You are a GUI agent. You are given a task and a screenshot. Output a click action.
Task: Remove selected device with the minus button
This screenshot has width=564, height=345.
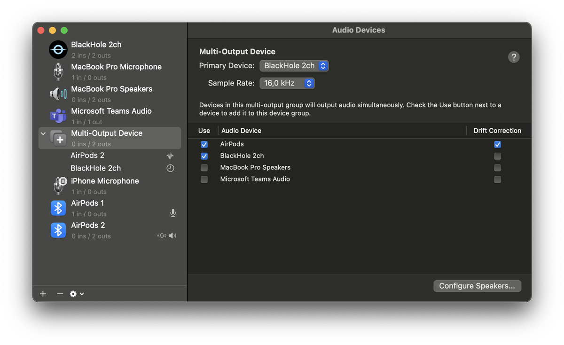click(60, 294)
